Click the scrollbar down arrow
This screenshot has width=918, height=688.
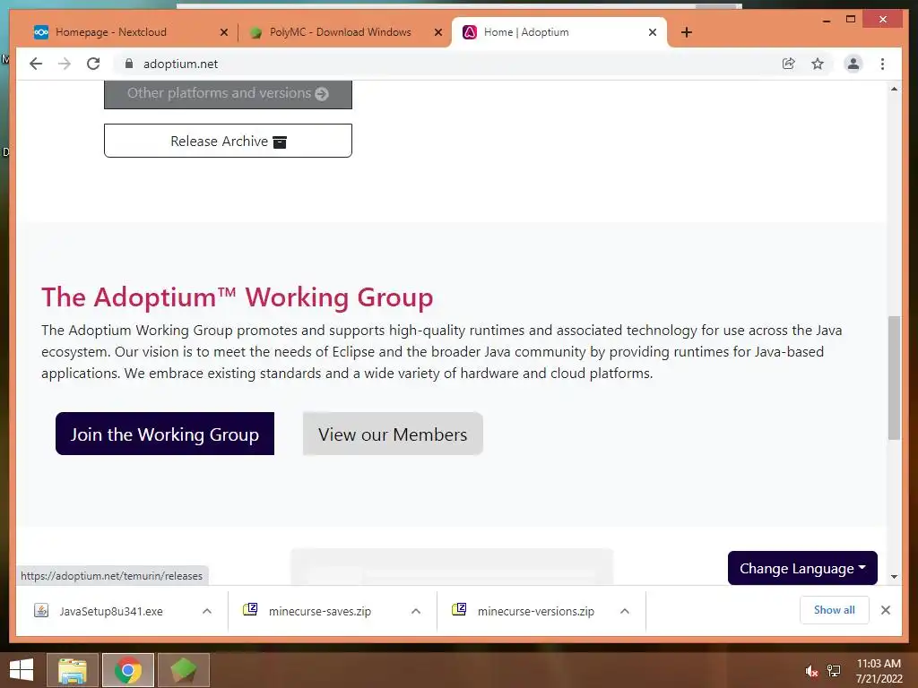(x=894, y=577)
